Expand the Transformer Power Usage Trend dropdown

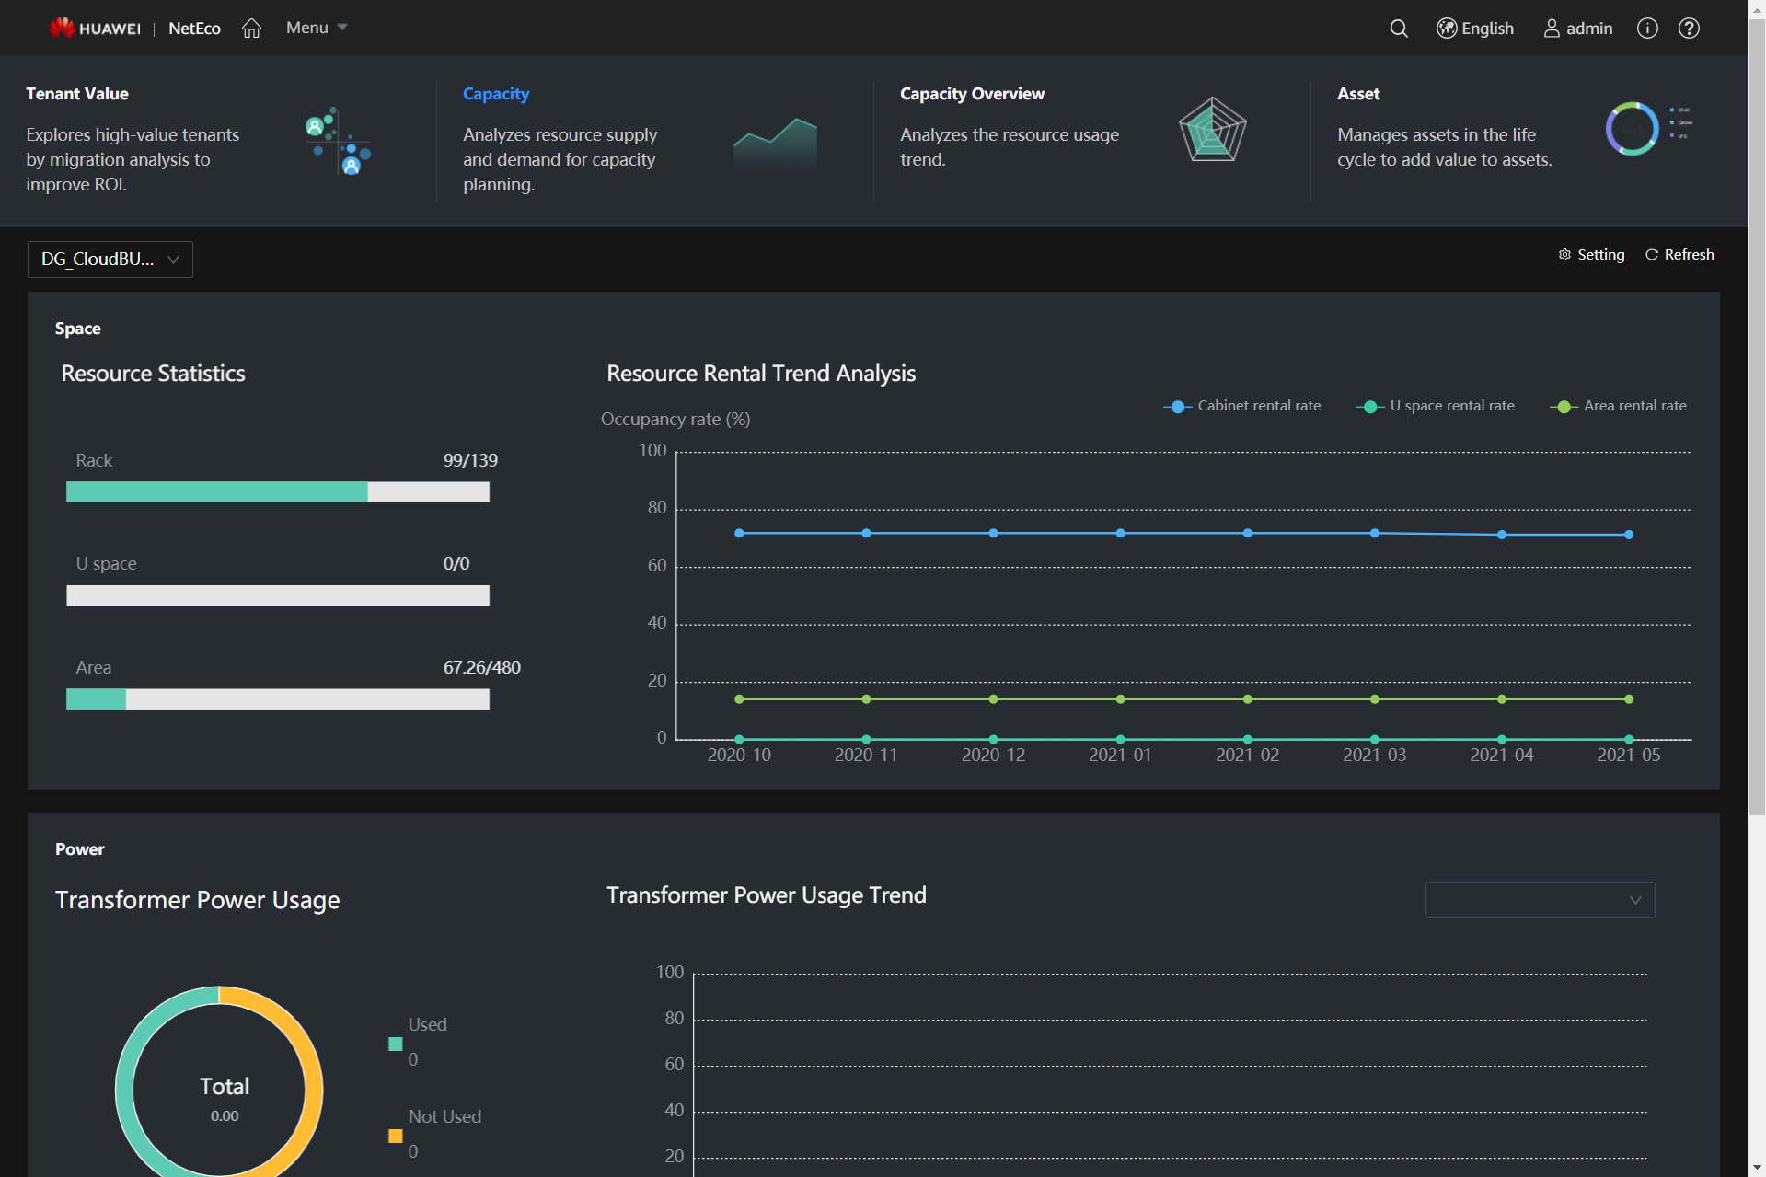1539,900
